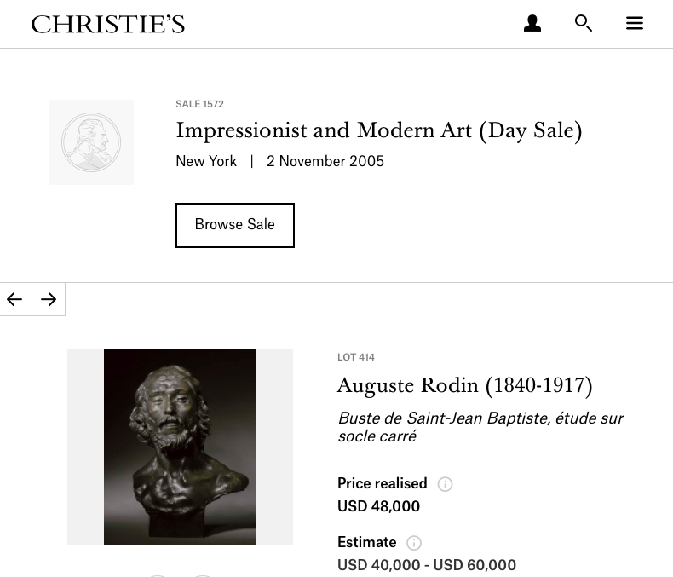This screenshot has height=577, width=673.
Task: Go to next lot arrow
Action: click(49, 299)
